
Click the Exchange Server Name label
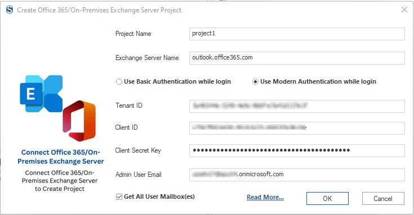[x=147, y=58]
